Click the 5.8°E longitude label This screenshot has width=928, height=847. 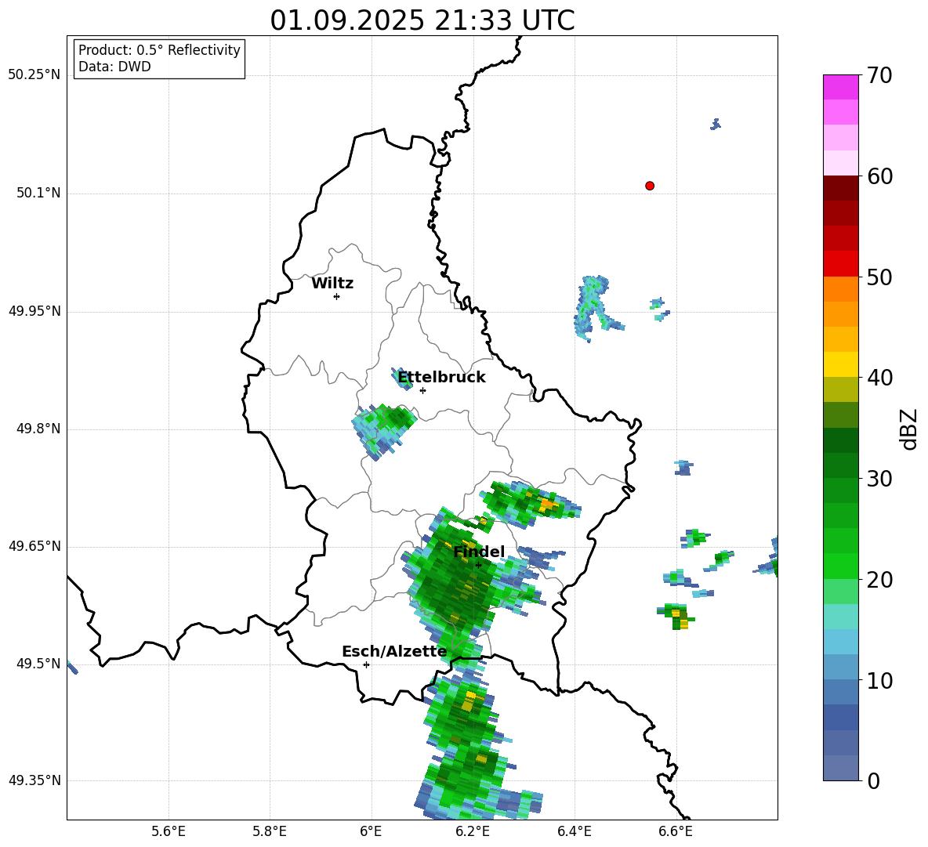[270, 832]
